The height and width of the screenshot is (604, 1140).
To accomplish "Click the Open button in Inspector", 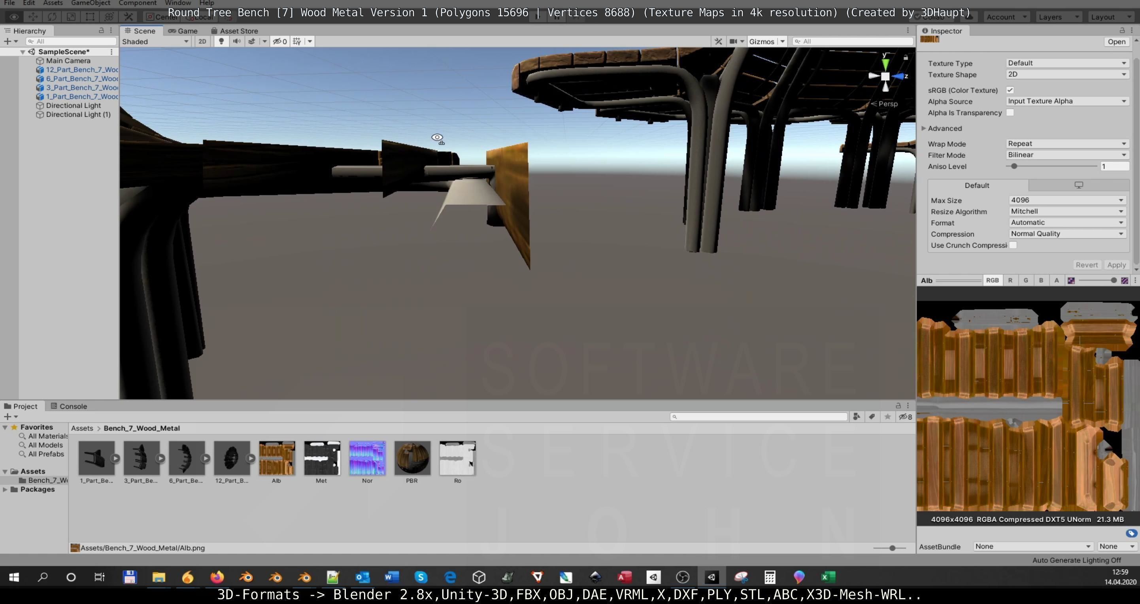I will coord(1116,42).
